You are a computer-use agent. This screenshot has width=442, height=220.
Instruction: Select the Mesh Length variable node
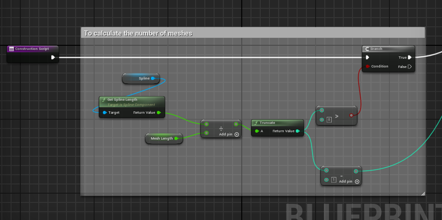coord(164,138)
